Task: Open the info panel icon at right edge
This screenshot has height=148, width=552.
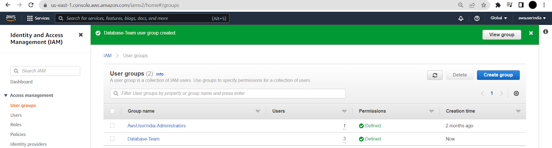Action: (545, 32)
